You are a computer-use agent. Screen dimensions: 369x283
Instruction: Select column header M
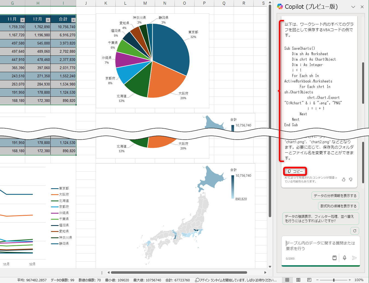(x=145, y=3)
